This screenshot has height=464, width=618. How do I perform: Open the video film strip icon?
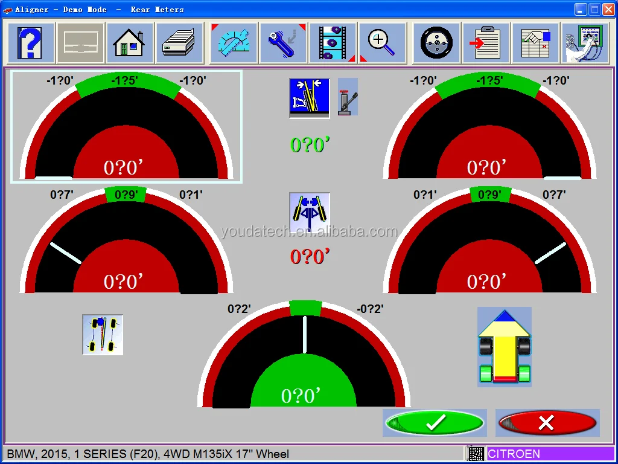[333, 42]
